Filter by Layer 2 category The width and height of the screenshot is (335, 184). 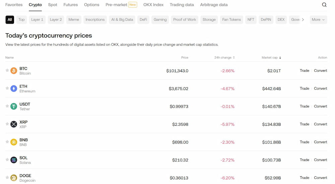point(56,20)
